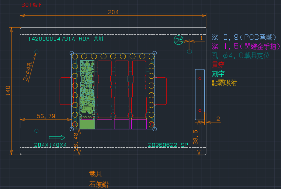This screenshot has height=189, width=281.
Task: Select the dimension text '2' at right edge
Action: point(218,119)
